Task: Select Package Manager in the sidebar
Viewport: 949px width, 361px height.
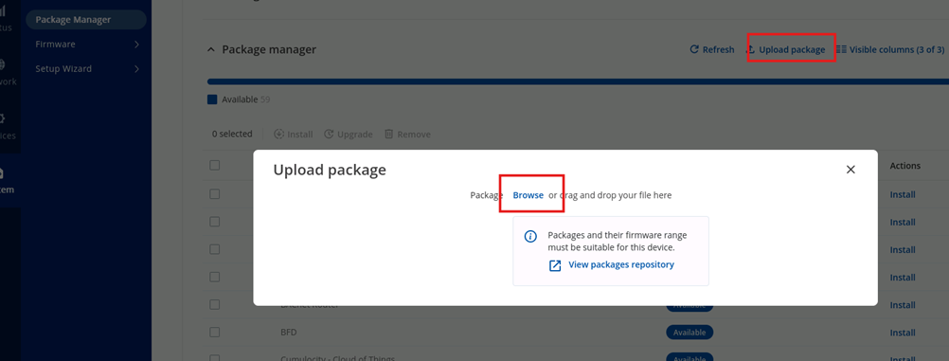Action: 86,19
